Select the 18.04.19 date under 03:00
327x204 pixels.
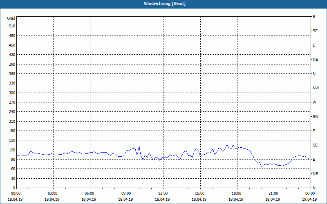coord(52,200)
